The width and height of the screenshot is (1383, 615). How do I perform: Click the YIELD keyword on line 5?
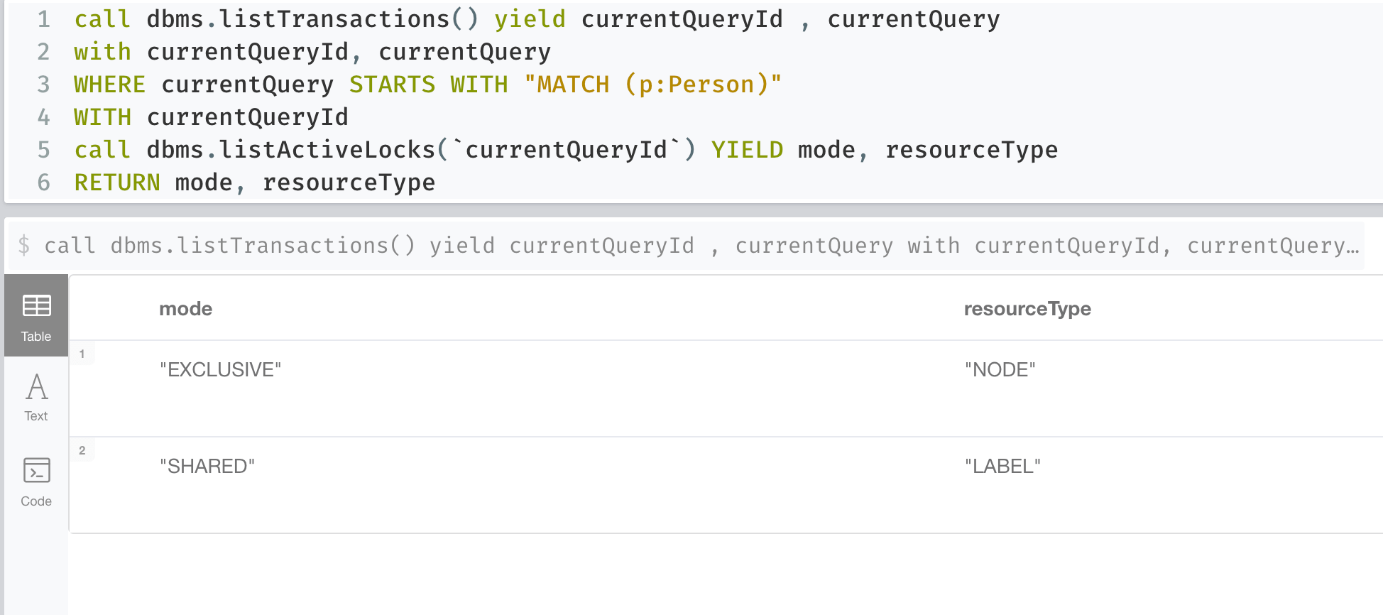point(747,150)
